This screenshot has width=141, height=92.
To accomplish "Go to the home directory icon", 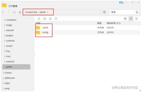I will point(20,12).
